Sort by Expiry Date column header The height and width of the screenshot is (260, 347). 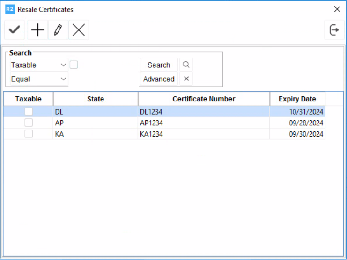tap(297, 99)
